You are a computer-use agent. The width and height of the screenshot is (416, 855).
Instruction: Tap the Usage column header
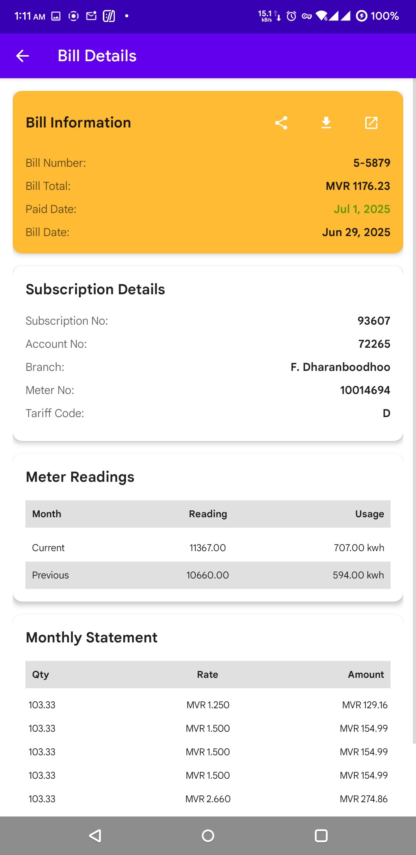point(369,514)
